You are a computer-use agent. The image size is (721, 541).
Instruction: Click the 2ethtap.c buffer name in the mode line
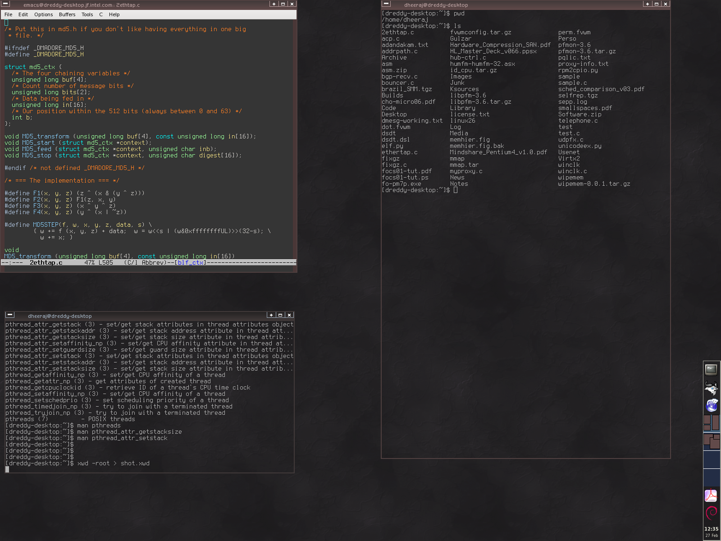45,262
